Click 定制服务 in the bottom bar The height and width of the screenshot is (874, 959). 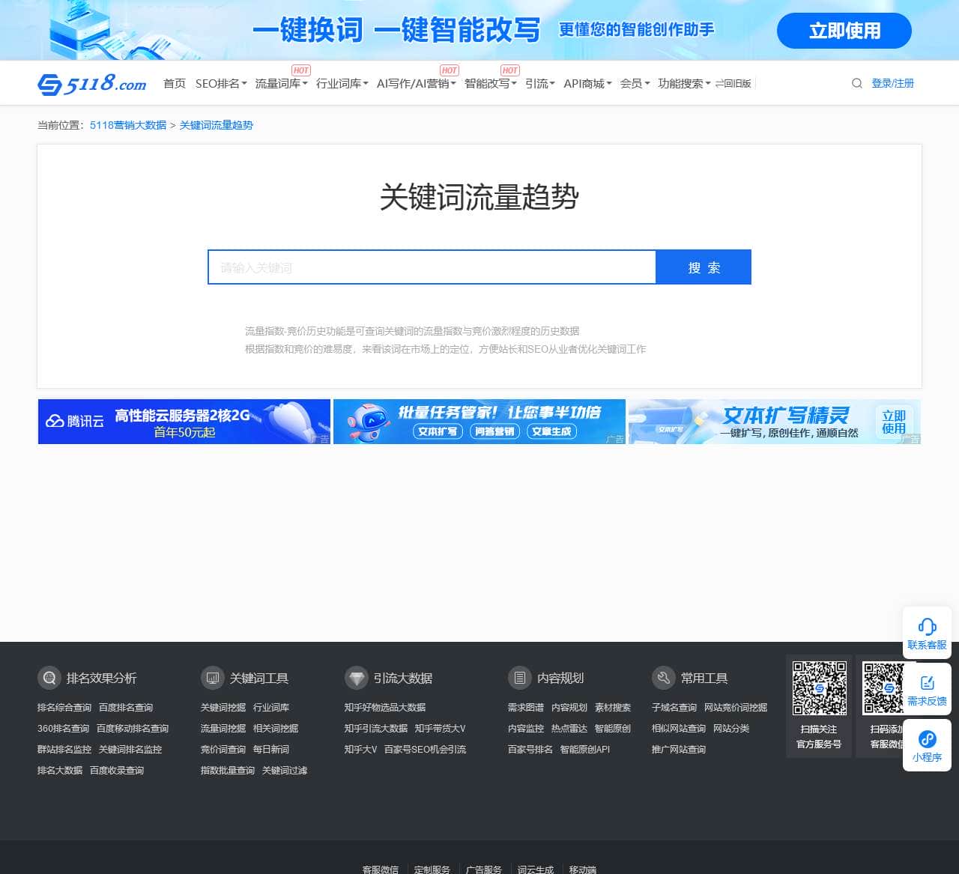coord(432,869)
